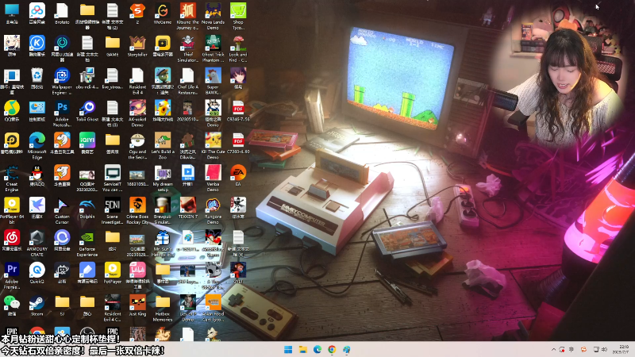Open Microsoft Edge desktop shortcut
The width and height of the screenshot is (635, 357).
click(37, 146)
